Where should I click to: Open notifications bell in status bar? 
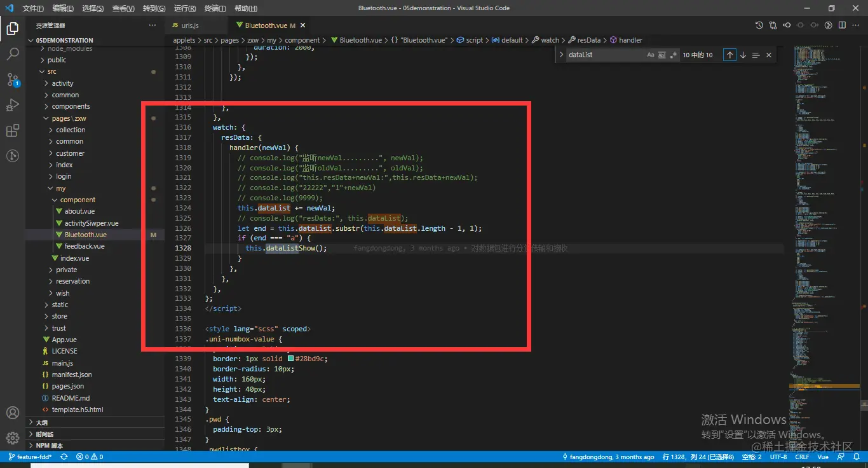click(858, 457)
